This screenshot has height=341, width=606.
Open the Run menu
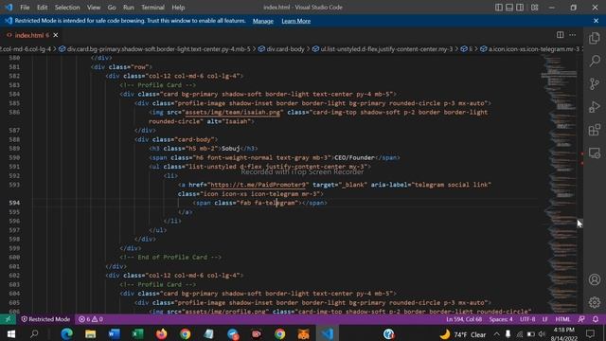(129, 8)
